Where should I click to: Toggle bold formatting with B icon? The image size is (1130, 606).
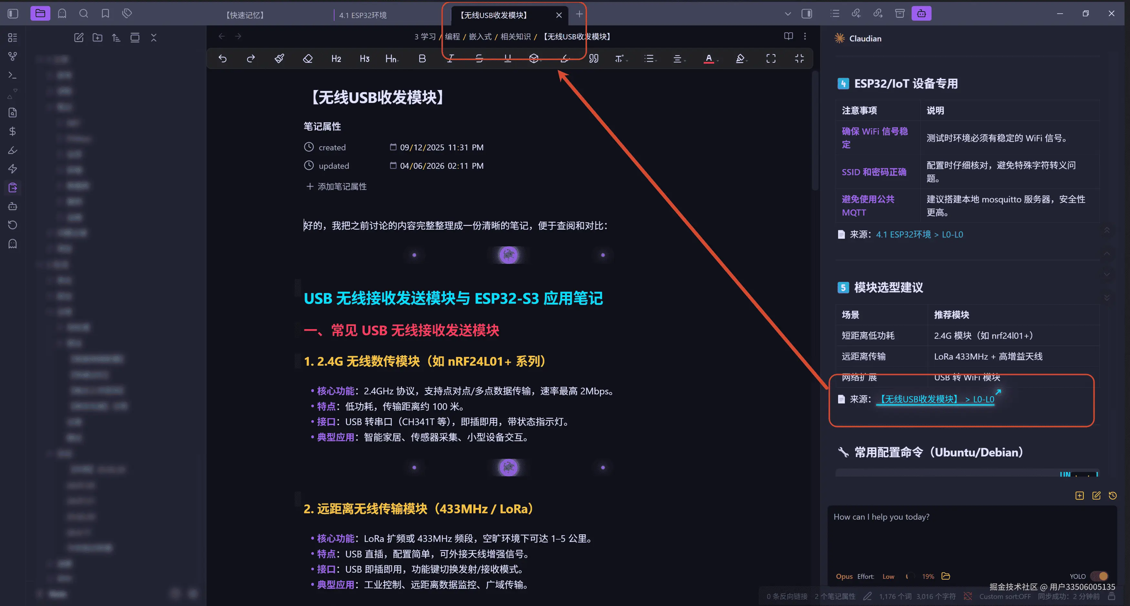pyautogui.click(x=422, y=58)
